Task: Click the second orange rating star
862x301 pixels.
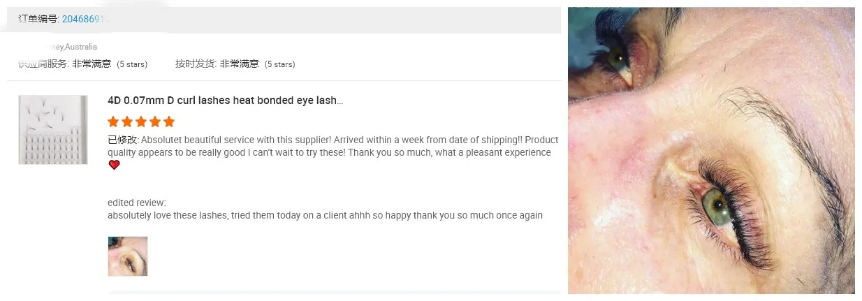Action: [x=127, y=122]
